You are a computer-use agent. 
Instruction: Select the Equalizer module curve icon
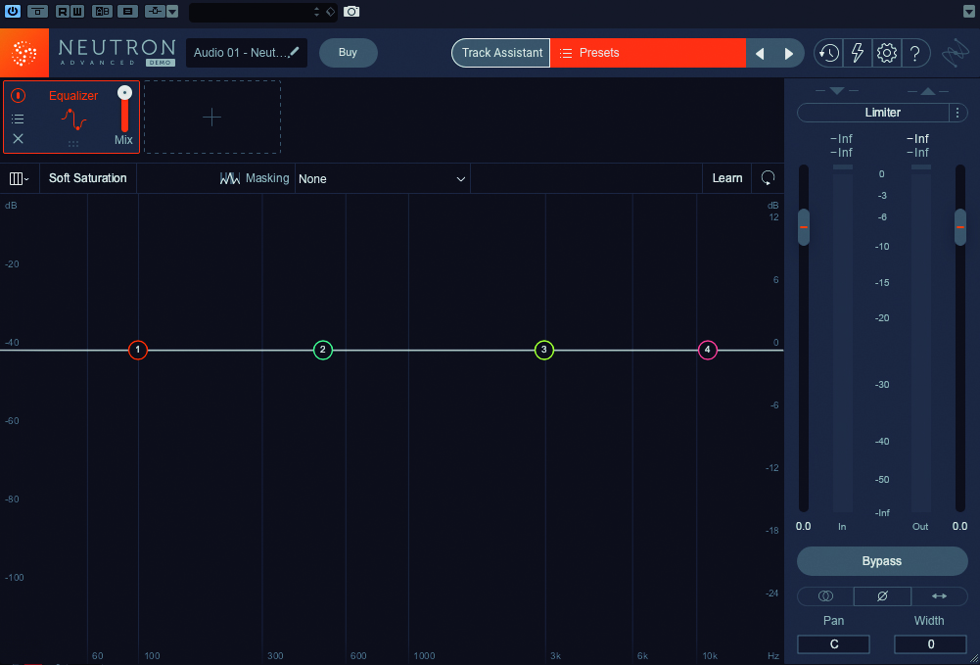(73, 119)
